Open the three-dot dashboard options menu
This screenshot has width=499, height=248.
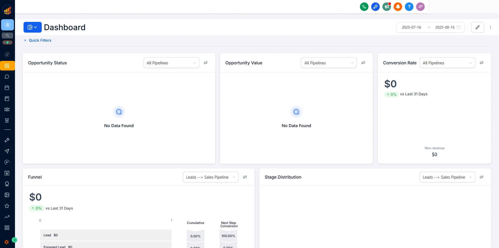click(x=490, y=27)
